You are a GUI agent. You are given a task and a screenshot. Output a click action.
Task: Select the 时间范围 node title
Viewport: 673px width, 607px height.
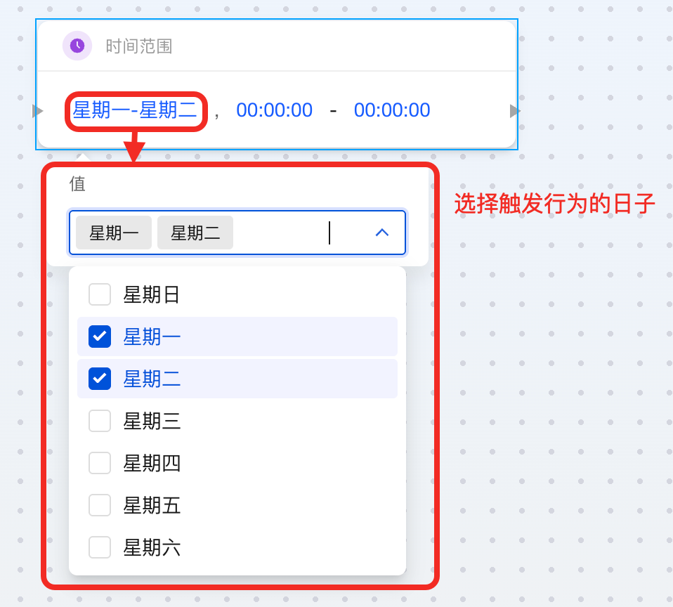(139, 46)
